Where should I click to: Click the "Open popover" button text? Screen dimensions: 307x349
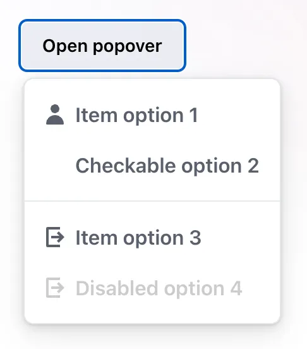pyautogui.click(x=102, y=46)
